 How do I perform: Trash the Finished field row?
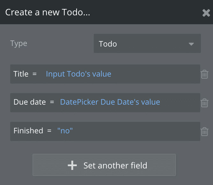coord(204,131)
